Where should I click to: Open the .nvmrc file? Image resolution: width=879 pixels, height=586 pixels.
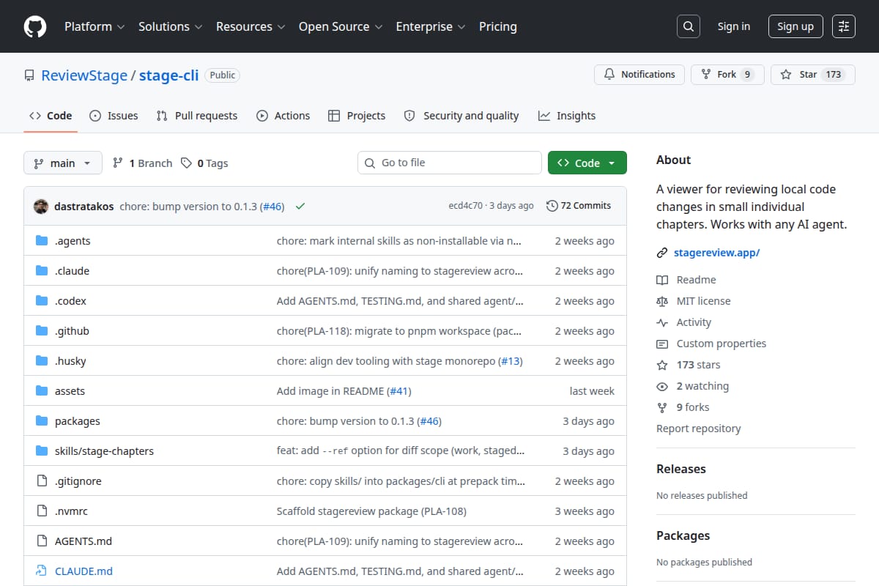point(71,511)
